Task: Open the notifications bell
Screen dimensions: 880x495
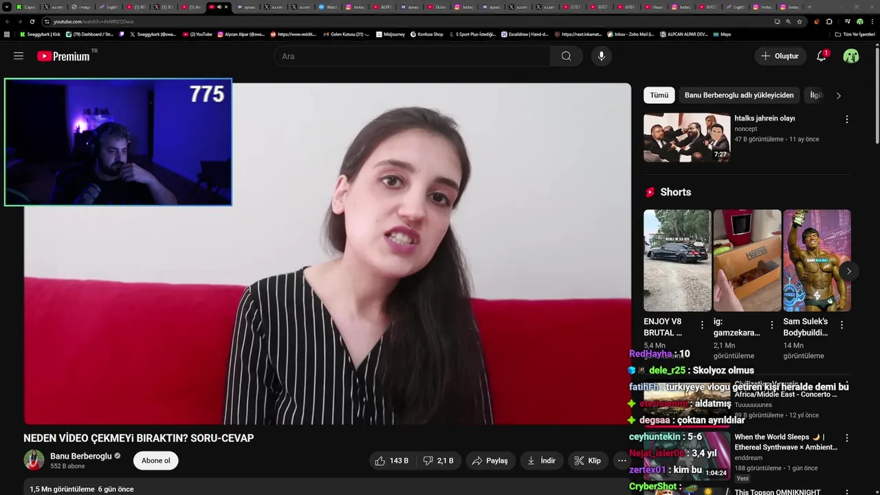Action: point(822,56)
